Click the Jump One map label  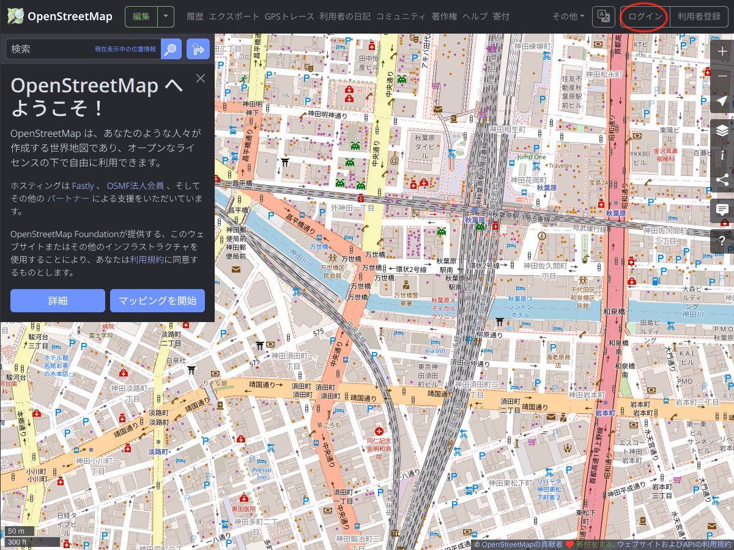pyautogui.click(x=531, y=157)
